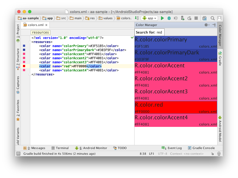Click the app breadcrumb folder
Viewport: 238px width, 178px height.
pos(48,18)
